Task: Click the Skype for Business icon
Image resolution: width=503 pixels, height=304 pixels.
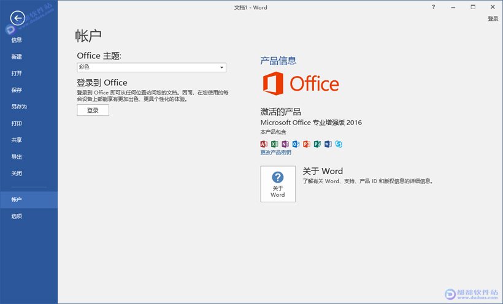Action: 339,144
